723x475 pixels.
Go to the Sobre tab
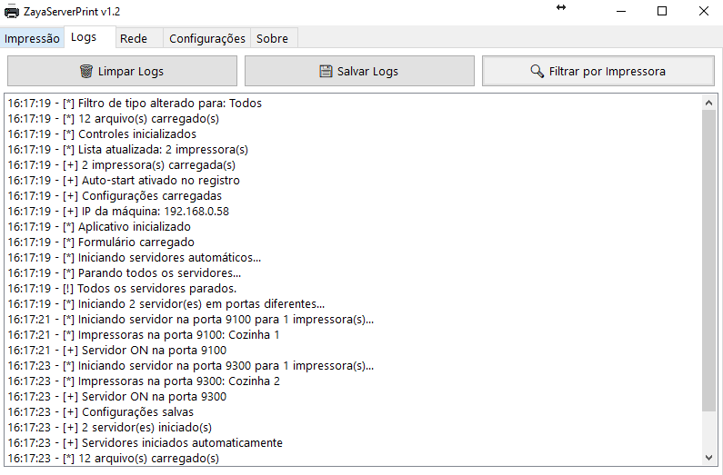coord(274,38)
